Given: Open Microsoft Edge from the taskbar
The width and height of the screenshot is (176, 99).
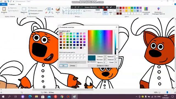Looking at the screenshot, I should (30, 97).
